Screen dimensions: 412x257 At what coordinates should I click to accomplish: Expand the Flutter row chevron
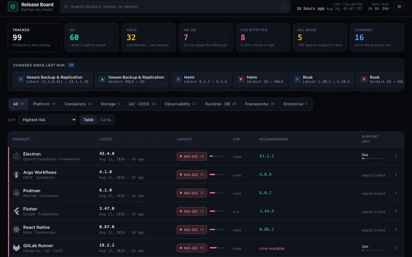tap(396, 211)
